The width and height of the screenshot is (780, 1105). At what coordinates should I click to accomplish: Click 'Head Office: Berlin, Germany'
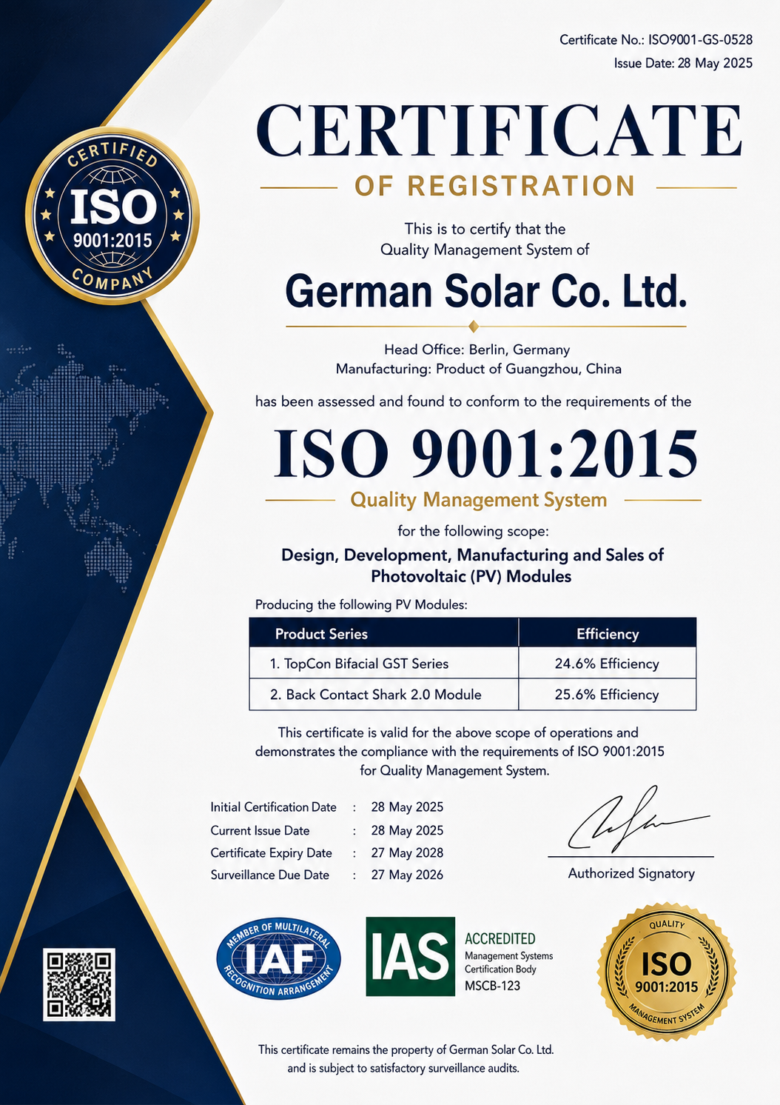pyautogui.click(x=477, y=350)
